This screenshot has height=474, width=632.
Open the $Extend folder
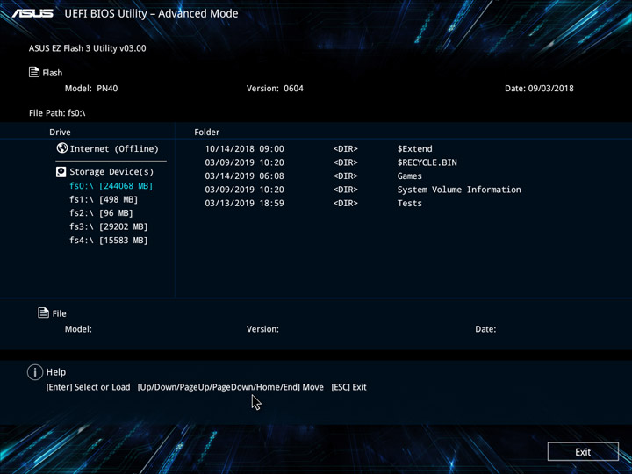(414, 148)
